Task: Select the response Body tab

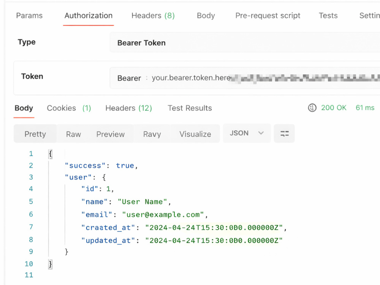Action: [24, 108]
